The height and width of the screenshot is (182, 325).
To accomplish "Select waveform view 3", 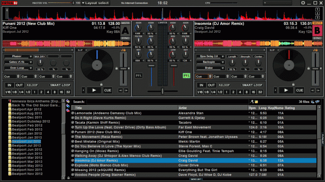I will (317, 18).
